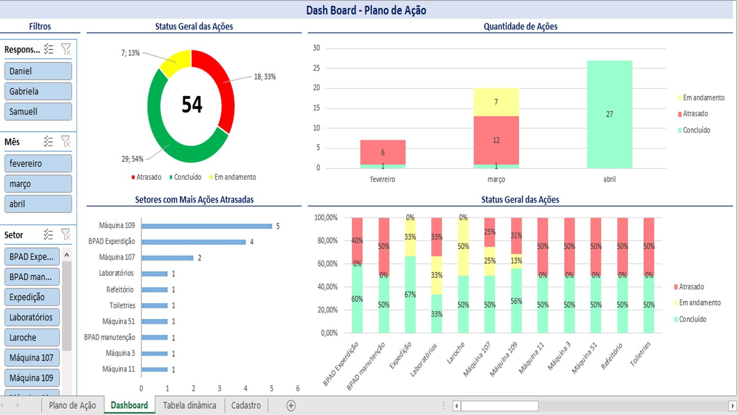The height and width of the screenshot is (415, 738).
Task: Enable multi-select in the Mês slicer
Action: coord(49,142)
